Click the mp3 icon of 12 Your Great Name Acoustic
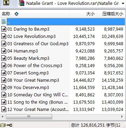Screen dimensions: 126x128 (4, 109)
